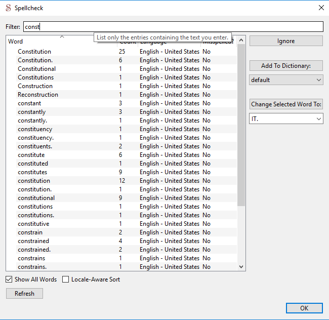The width and height of the screenshot is (329, 320).
Task: Select the "constituency" row without a period
Action: pos(35,129)
